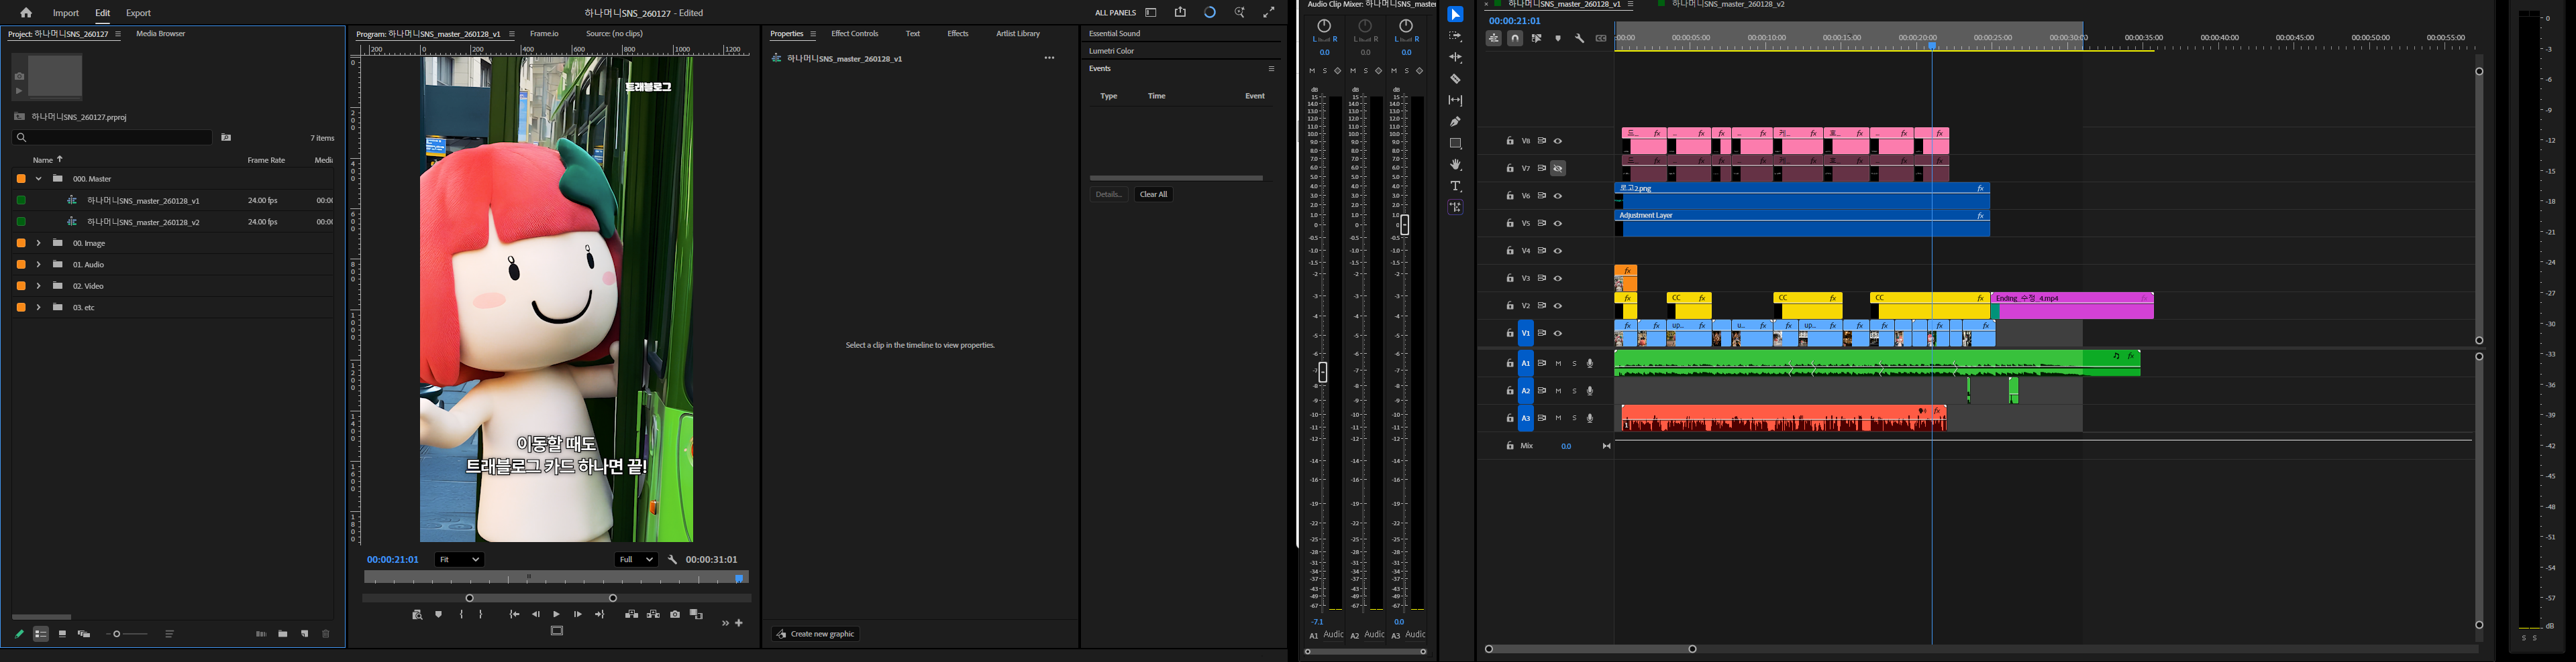The height and width of the screenshot is (662, 2576).
Task: Select the Razor tool in timeline toolbar
Action: pyautogui.click(x=1455, y=78)
